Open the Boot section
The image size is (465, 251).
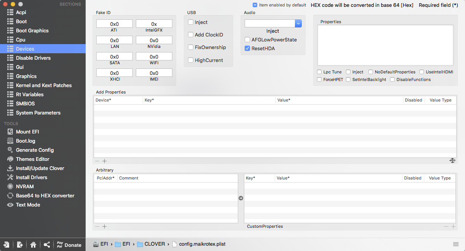coord(43,21)
